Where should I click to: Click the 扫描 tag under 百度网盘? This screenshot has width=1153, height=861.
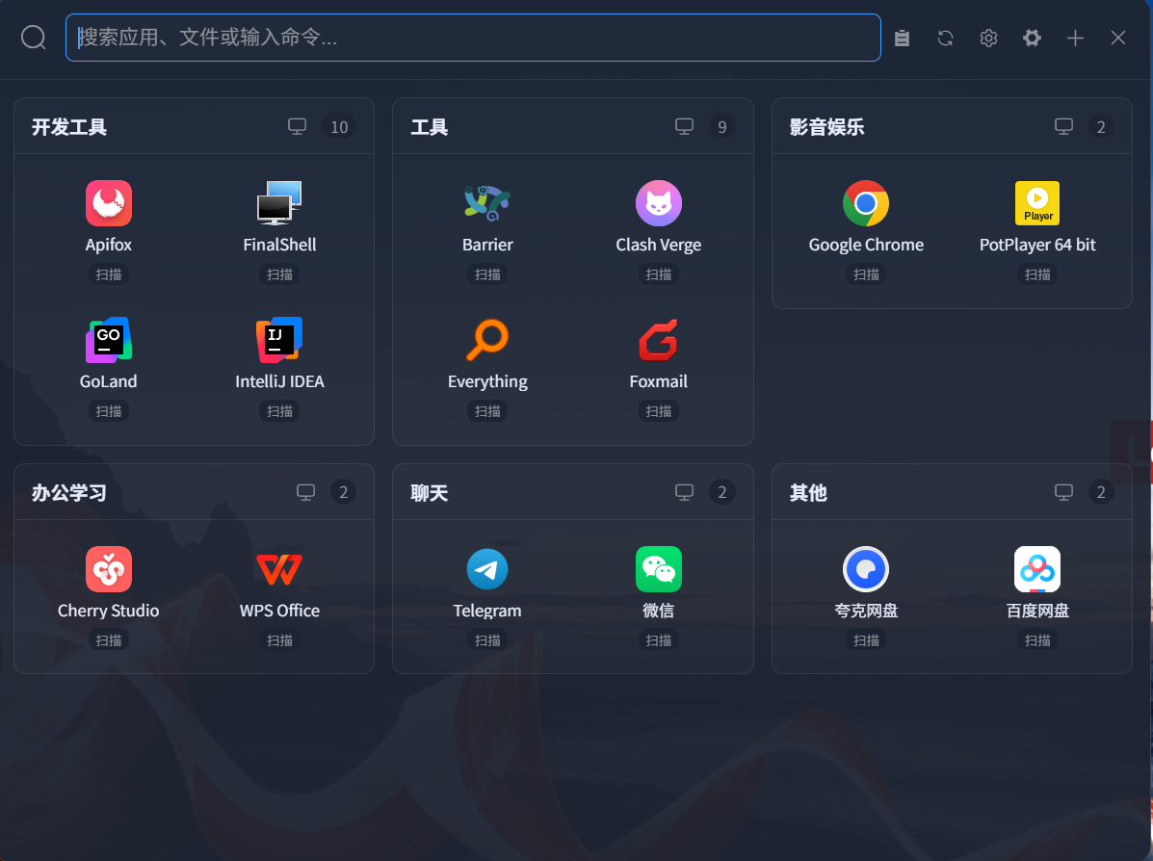coord(1037,640)
